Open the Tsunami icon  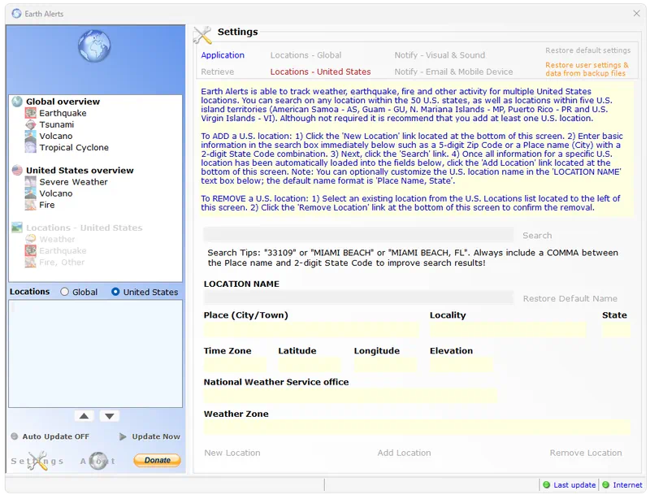(x=30, y=124)
